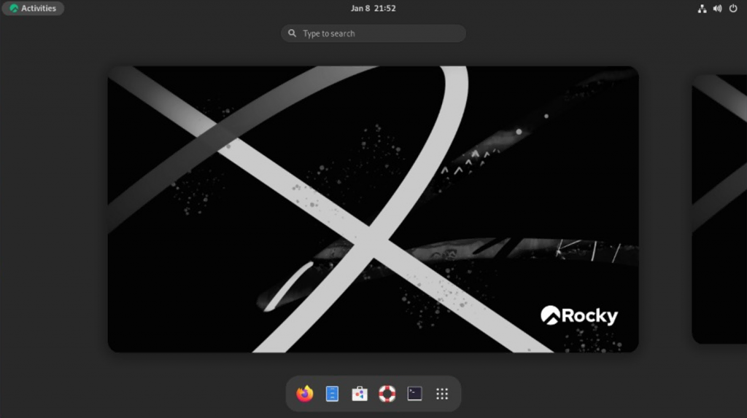Click the Rocky logo in Activities button

click(14, 9)
